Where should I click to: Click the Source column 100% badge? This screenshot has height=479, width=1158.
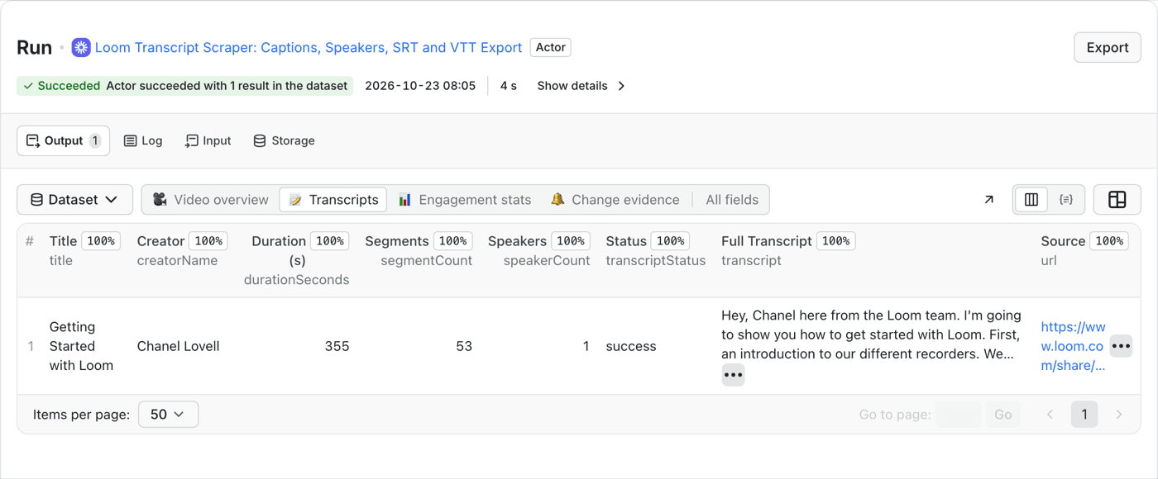click(1109, 241)
